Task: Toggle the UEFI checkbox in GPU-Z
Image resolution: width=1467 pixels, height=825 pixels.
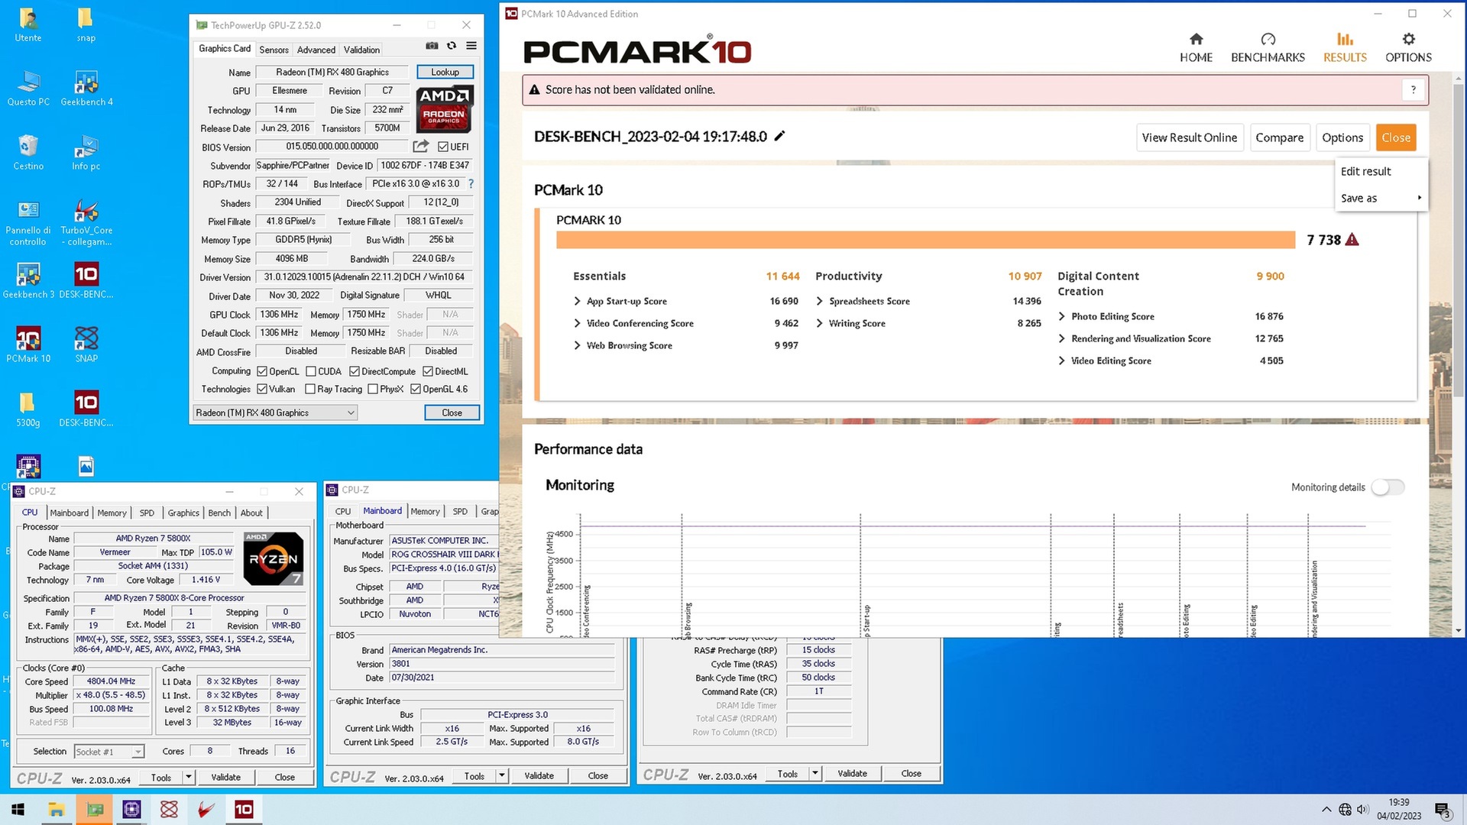Action: pyautogui.click(x=443, y=147)
